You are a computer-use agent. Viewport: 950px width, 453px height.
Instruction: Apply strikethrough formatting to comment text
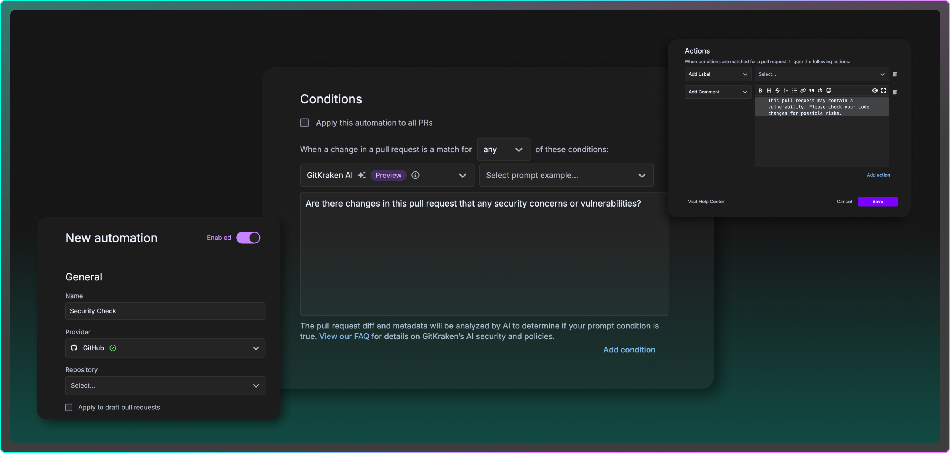(x=777, y=91)
